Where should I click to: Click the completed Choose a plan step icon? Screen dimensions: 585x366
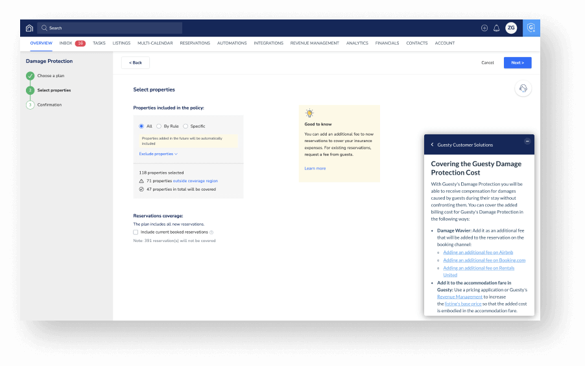point(30,76)
